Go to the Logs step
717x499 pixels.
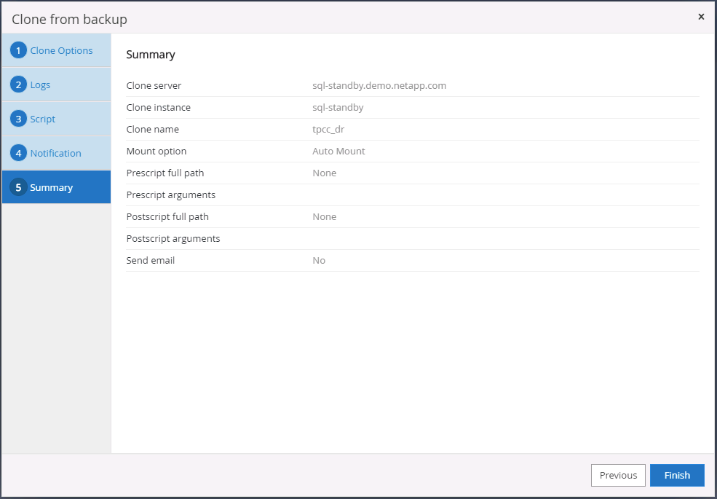(x=40, y=85)
